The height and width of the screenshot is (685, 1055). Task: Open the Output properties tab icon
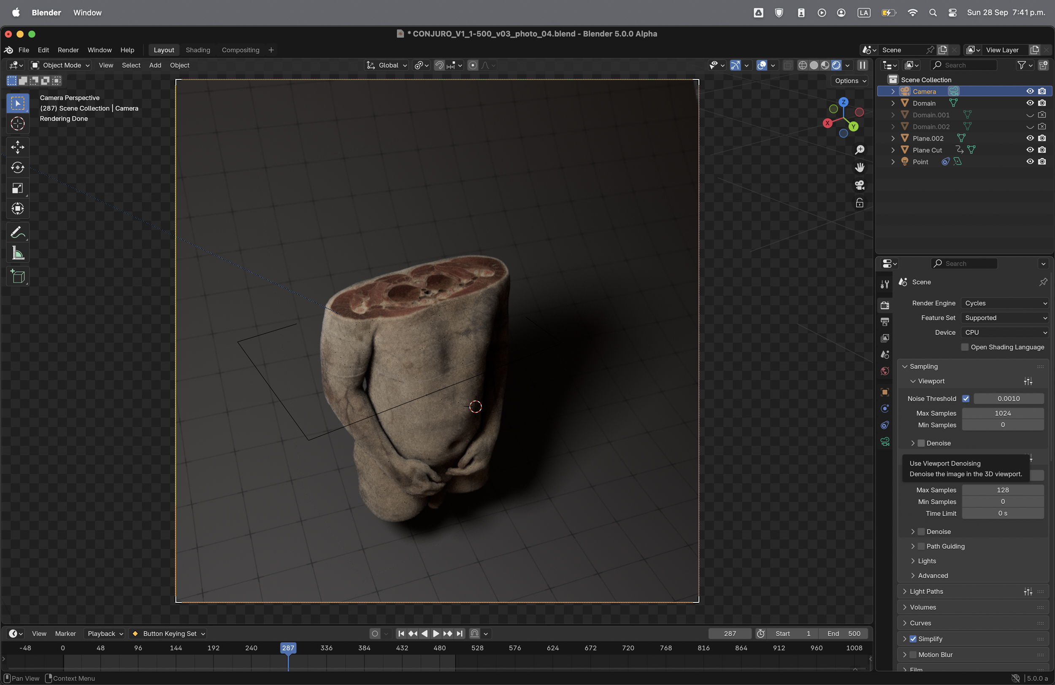[885, 322]
